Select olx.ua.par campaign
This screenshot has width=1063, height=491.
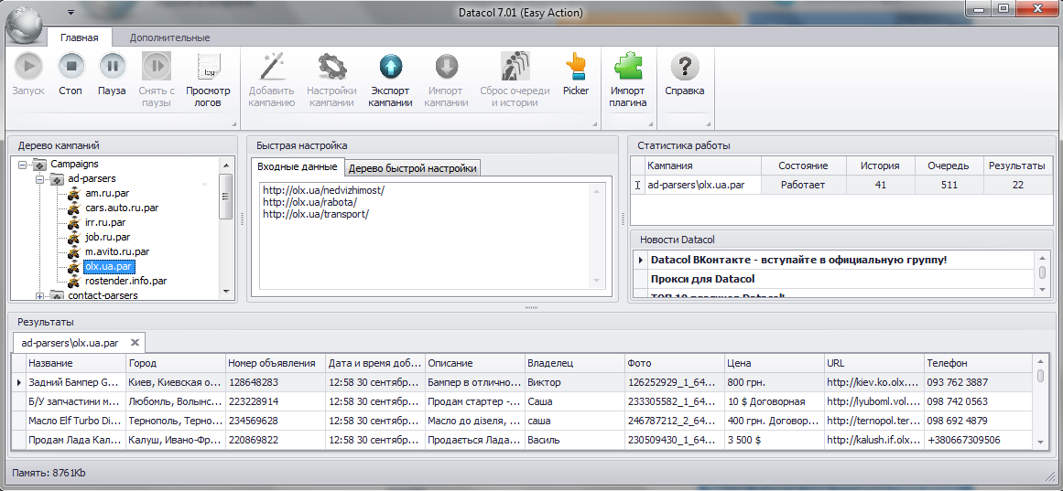tap(108, 266)
